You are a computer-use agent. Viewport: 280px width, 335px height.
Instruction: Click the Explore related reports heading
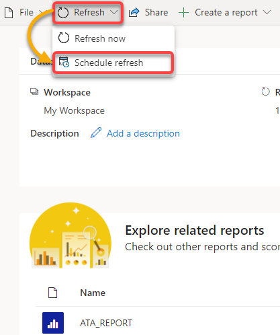tap(195, 231)
